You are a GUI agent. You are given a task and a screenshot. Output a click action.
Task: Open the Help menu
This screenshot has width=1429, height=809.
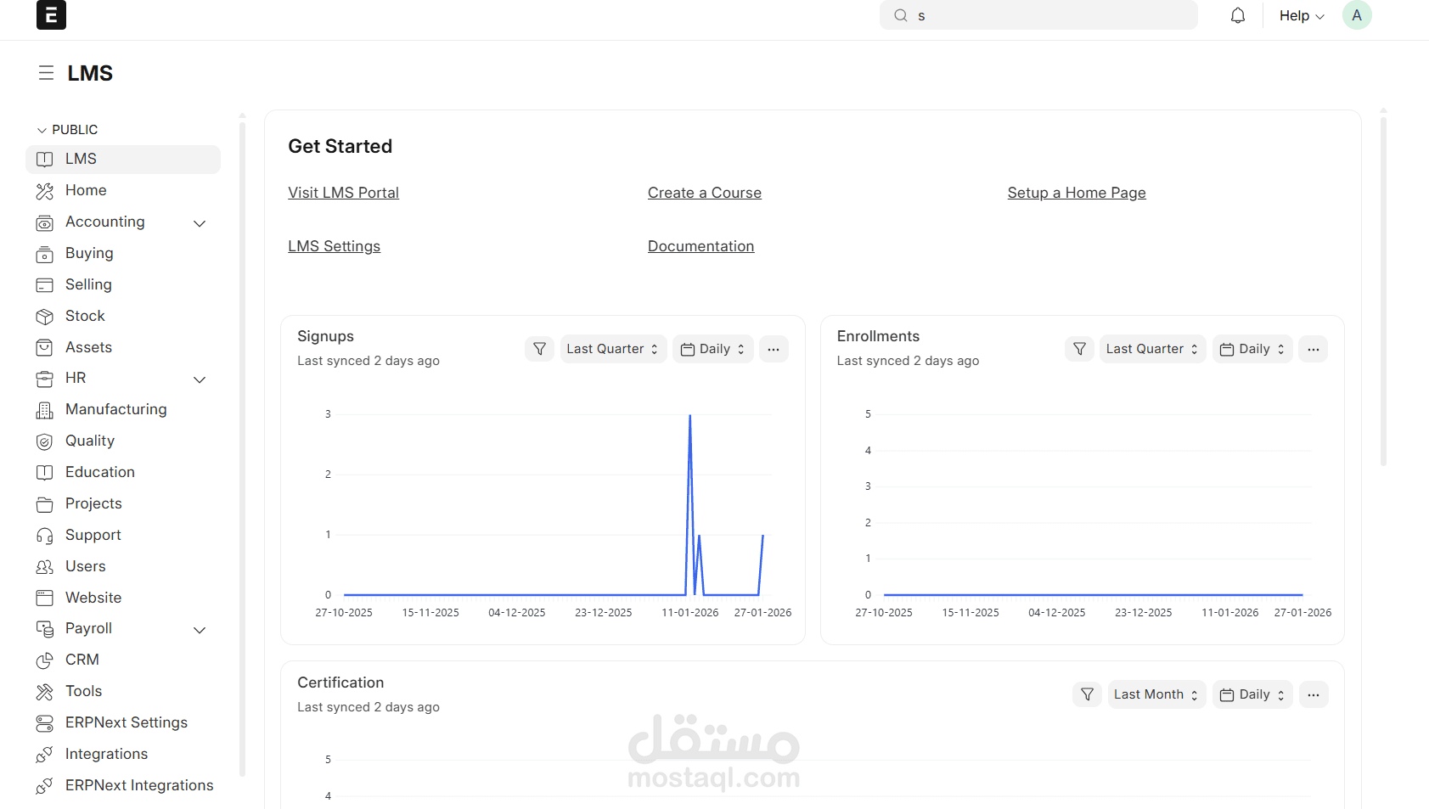pos(1300,14)
